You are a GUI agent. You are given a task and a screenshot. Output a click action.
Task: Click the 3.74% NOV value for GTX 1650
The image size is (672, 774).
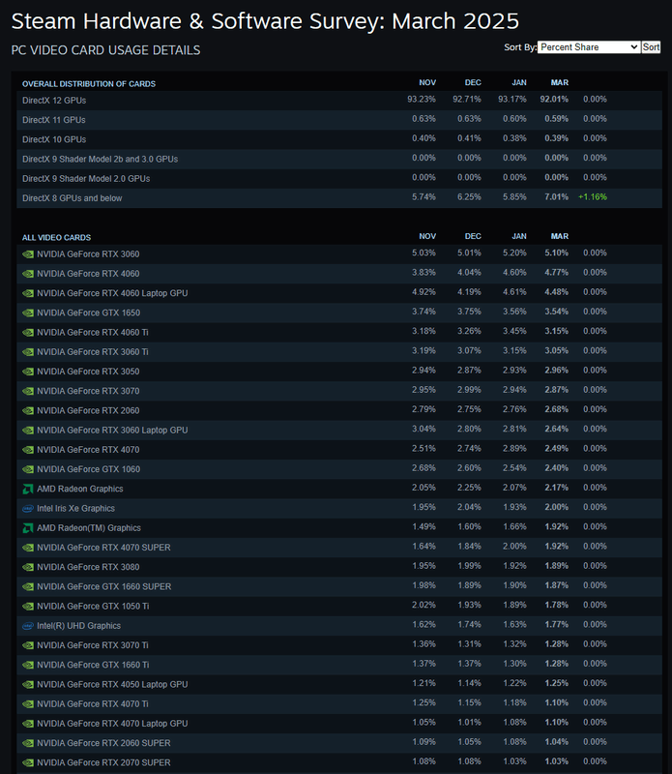click(424, 312)
